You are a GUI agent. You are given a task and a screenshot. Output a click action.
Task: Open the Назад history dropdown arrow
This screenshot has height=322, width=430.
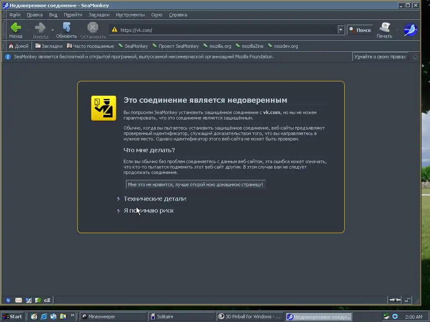(x=28, y=30)
